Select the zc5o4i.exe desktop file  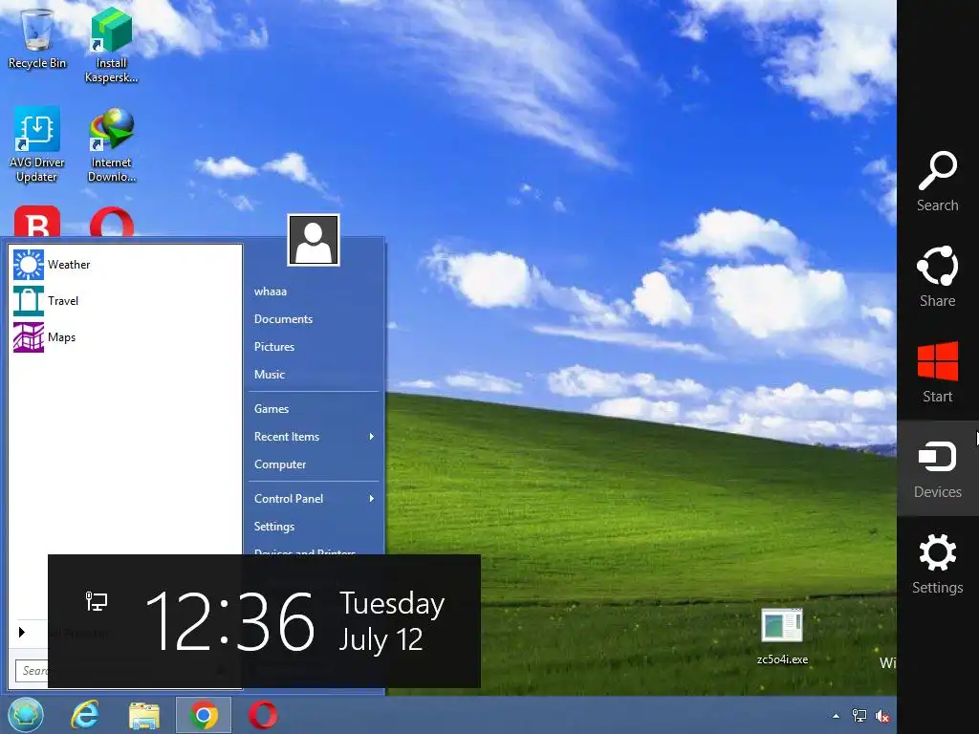point(782,637)
